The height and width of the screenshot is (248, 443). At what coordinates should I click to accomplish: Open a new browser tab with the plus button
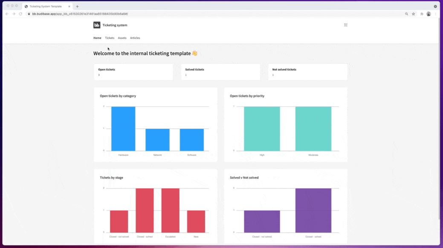point(77,6)
